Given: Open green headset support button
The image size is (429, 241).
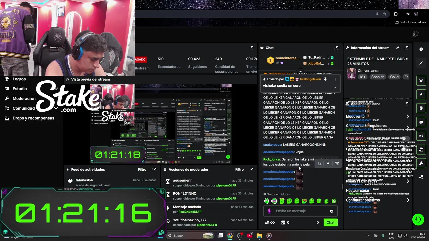Looking at the screenshot, I should point(418,220).
